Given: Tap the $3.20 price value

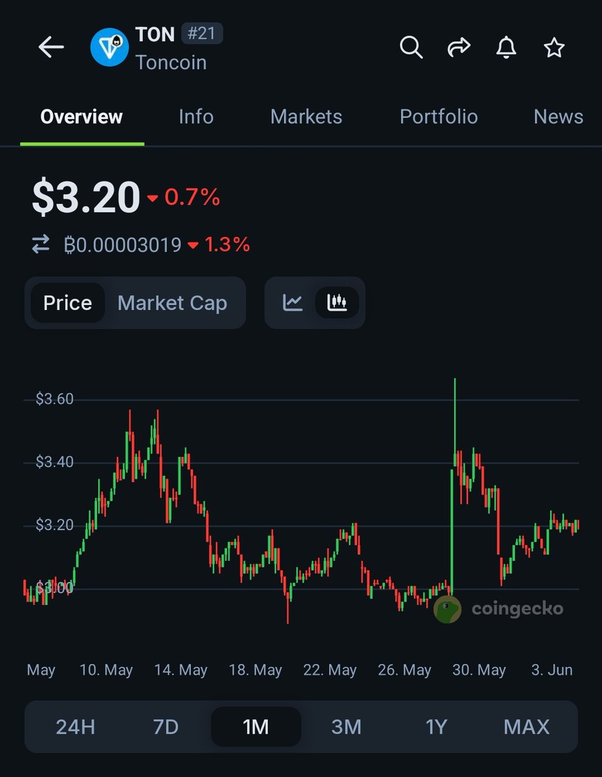Looking at the screenshot, I should coord(86,197).
